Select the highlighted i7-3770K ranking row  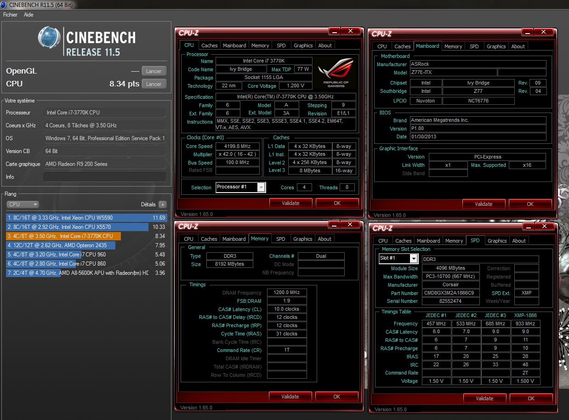point(86,236)
